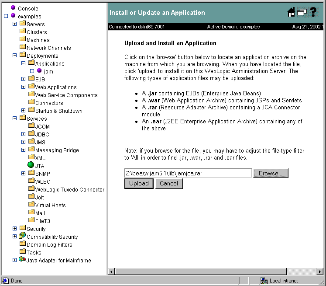Click the Cancel button

tap(169, 183)
